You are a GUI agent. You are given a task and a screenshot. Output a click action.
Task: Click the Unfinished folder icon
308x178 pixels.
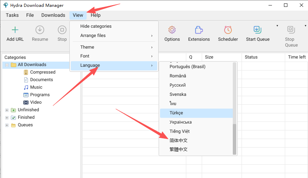(x=13, y=110)
